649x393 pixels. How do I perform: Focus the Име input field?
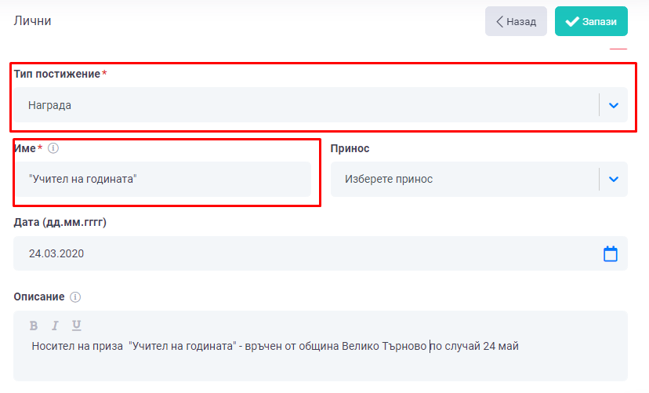tap(162, 180)
